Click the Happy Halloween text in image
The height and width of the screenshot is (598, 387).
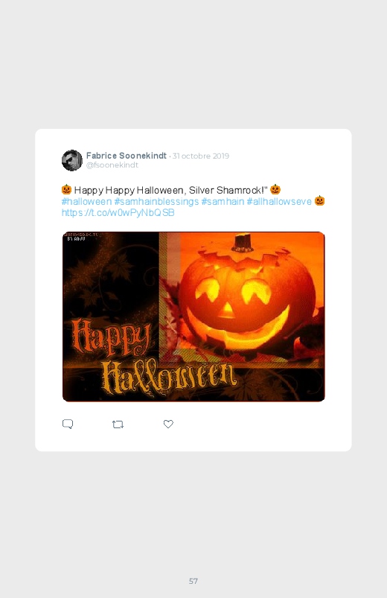(x=153, y=357)
